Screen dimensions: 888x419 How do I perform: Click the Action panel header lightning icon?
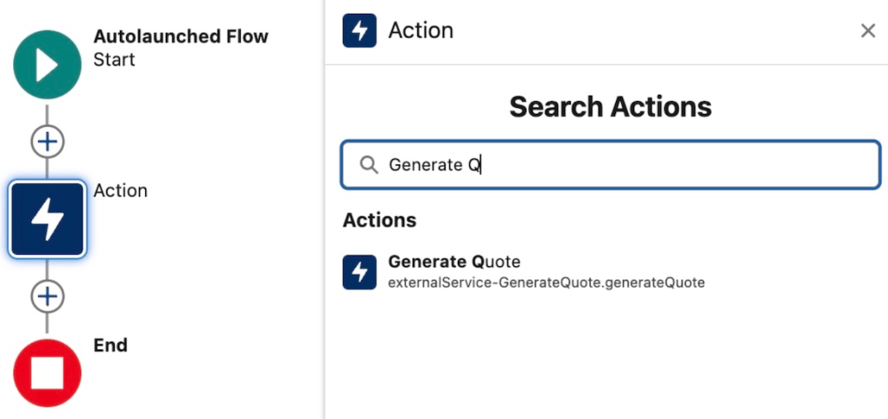360,31
